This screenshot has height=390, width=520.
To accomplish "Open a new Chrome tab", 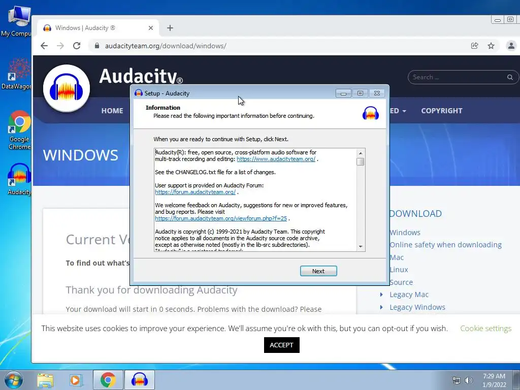I will click(170, 28).
